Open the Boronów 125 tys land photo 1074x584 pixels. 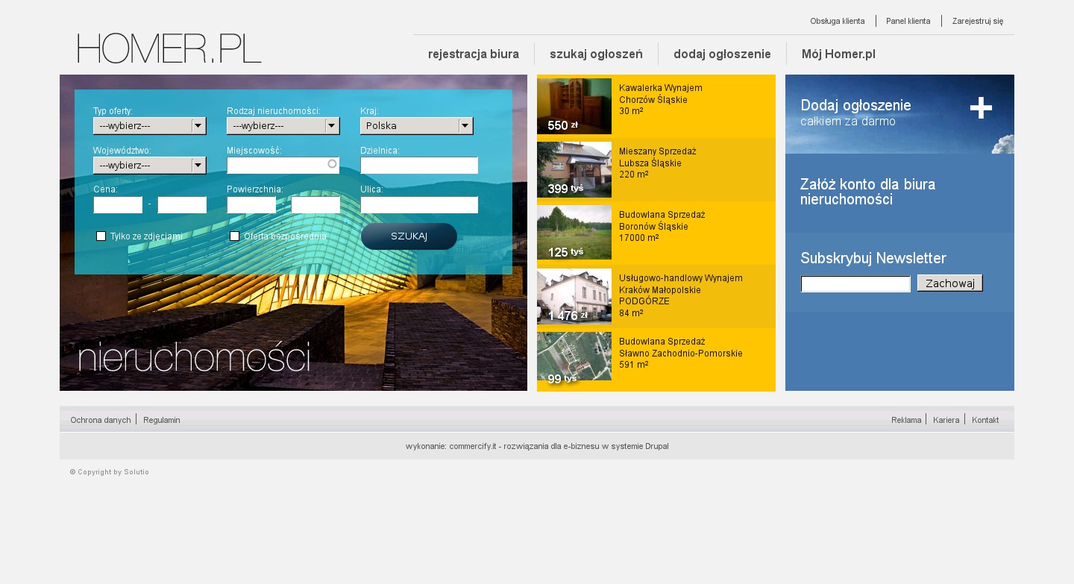tap(574, 233)
